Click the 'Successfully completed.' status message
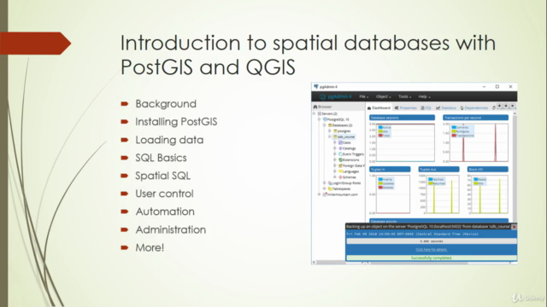The image size is (547, 307). click(431, 258)
